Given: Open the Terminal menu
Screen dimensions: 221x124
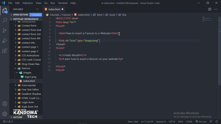Looking at the screenshot, I should point(63,3).
